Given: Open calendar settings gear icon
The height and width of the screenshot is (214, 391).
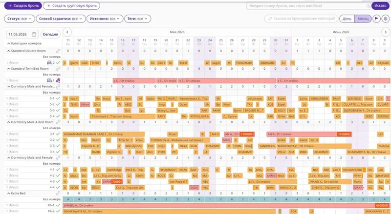Looking at the screenshot, I should click(386, 19).
